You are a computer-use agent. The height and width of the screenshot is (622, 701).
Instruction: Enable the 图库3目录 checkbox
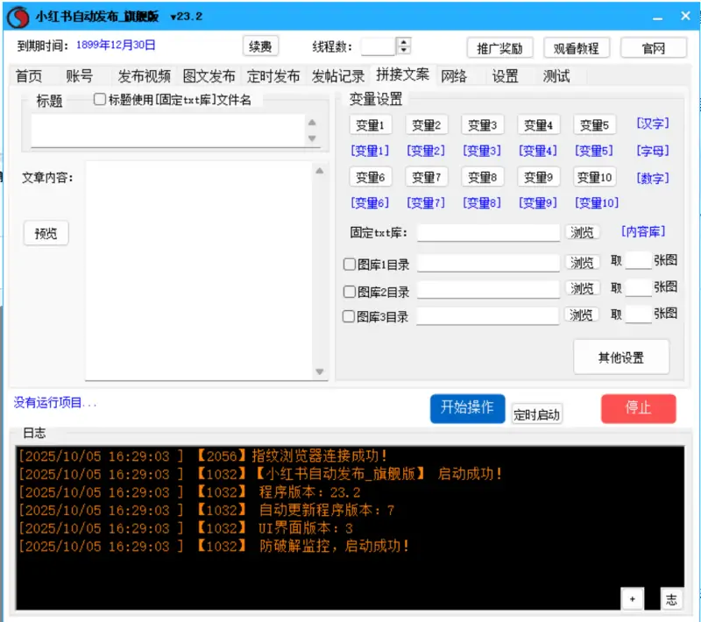[348, 315]
